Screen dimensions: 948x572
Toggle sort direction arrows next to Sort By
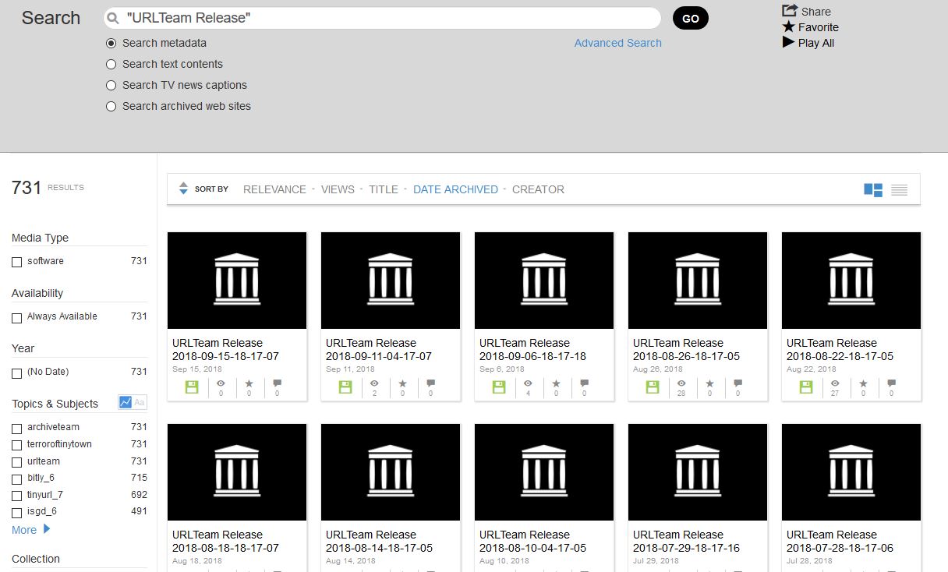click(183, 189)
